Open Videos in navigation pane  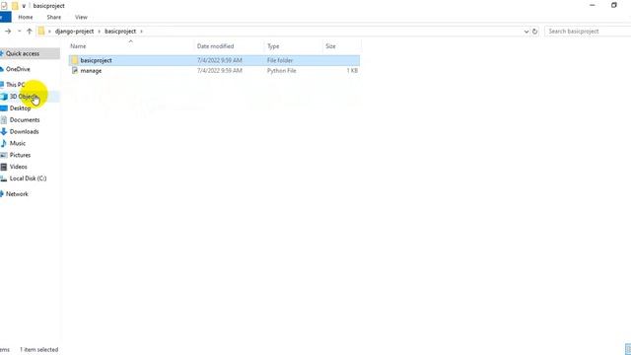tap(19, 167)
